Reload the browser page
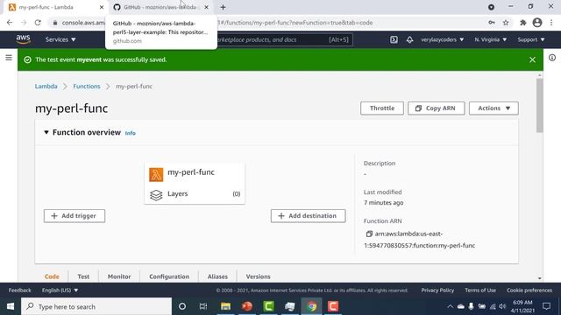 pos(38,23)
